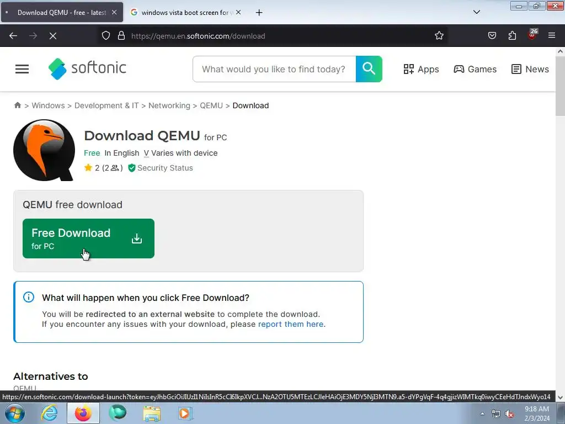
Task: Open the report them here link
Action: click(291, 324)
